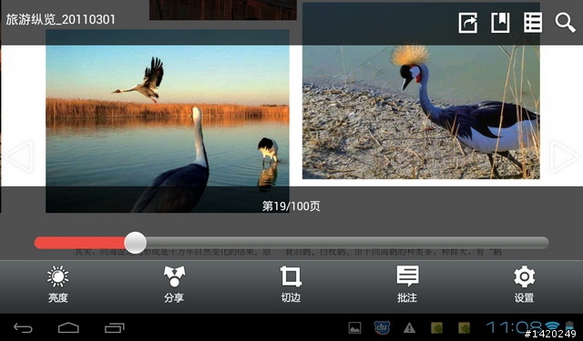Open the 亮度 brightness control
This screenshot has height=341, width=583.
[58, 285]
